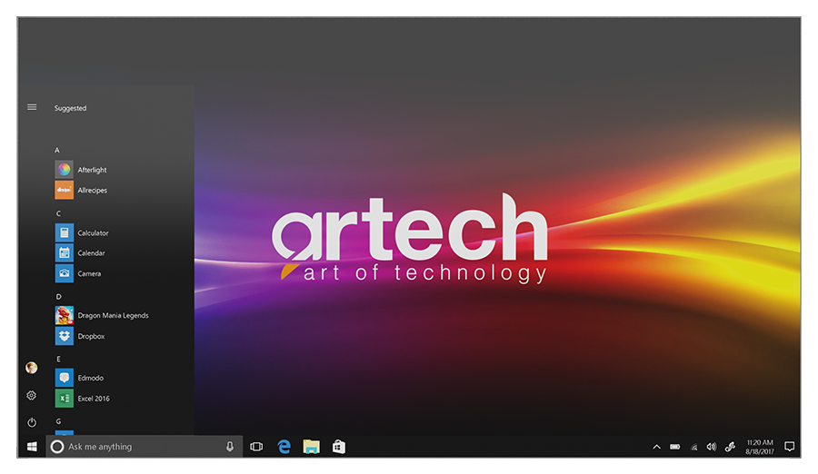The width and height of the screenshot is (818, 474).
Task: Open Task View on the taskbar
Action: [x=256, y=447]
